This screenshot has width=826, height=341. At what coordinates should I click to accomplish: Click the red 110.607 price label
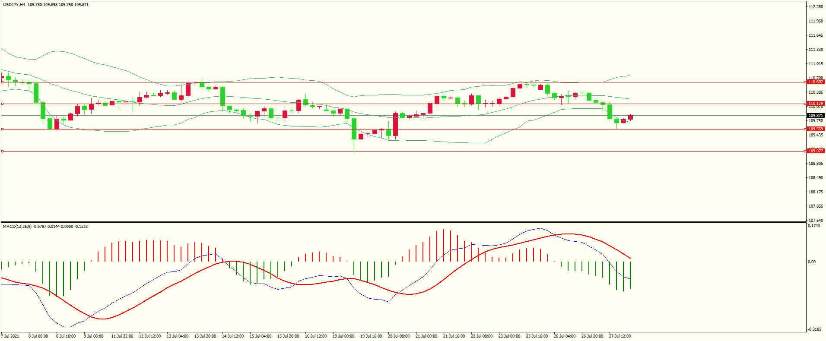tap(816, 82)
